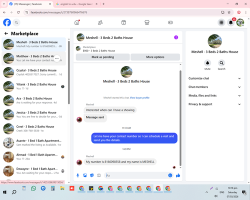Click the ENG language indicator
The width and height of the screenshot is (250, 200).
pos(222,192)
